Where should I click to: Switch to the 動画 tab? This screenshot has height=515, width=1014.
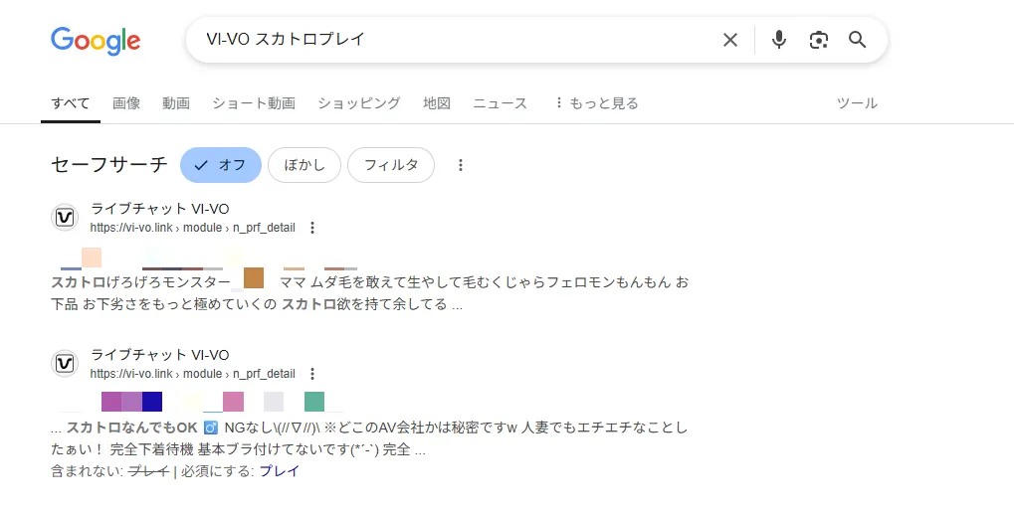(x=176, y=103)
